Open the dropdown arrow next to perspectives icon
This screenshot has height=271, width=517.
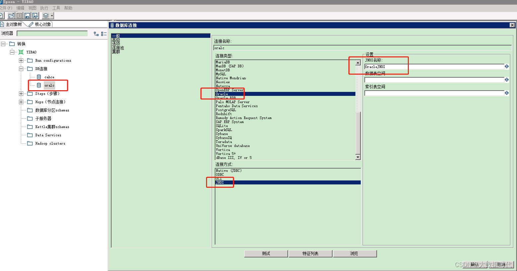[51, 15]
